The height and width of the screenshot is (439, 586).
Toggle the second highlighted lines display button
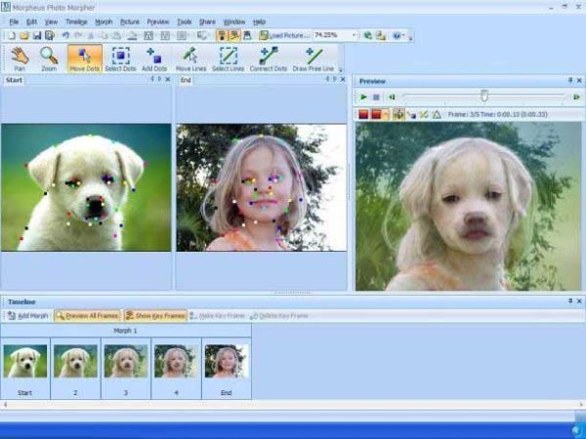(234, 35)
